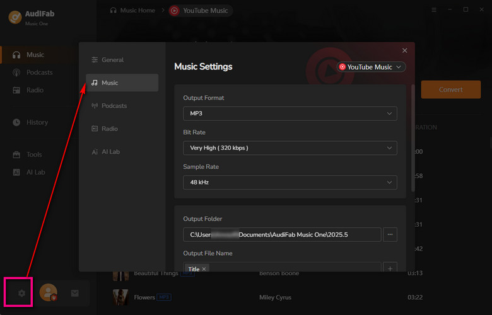Screen dimensions: 492x315
Task: Expand Bit Rate 320 kbps dropdown
Action: (x=290, y=148)
